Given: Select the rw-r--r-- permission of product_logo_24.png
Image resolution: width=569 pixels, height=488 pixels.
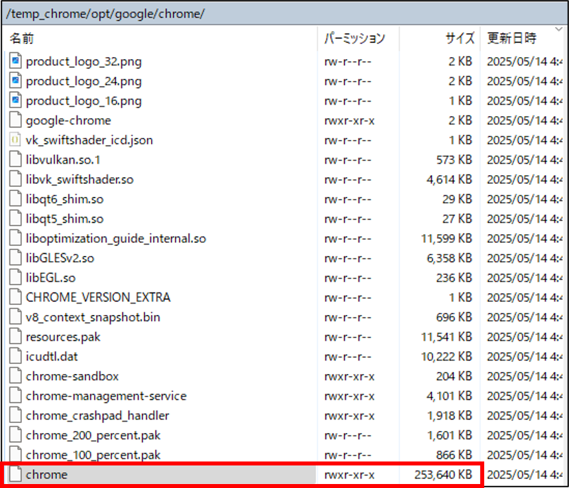Looking at the screenshot, I should [348, 81].
